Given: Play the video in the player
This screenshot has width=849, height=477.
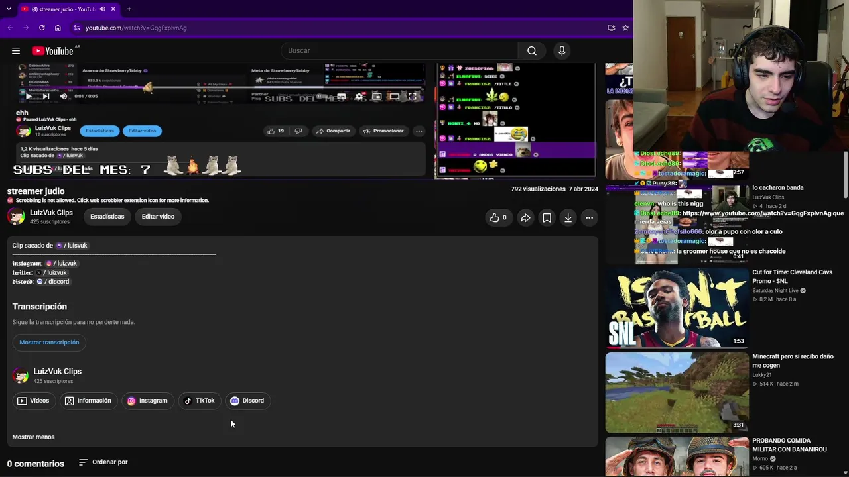Looking at the screenshot, I should coord(28,96).
